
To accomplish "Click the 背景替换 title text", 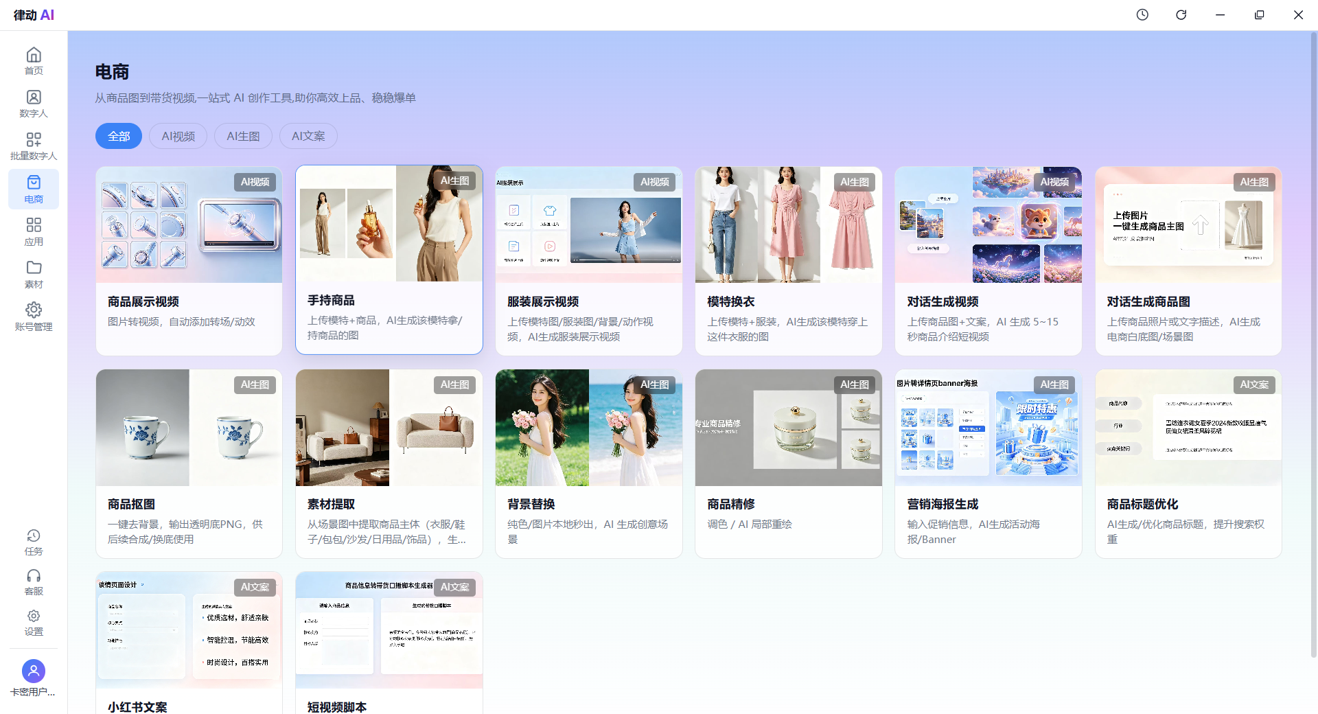I will [531, 504].
